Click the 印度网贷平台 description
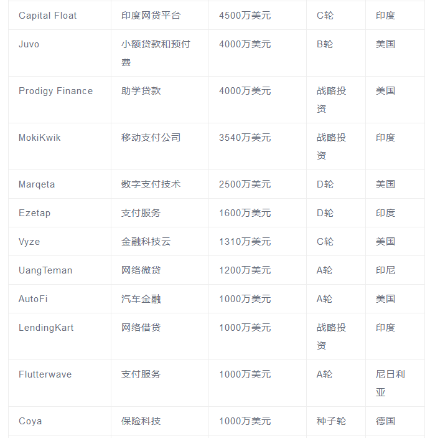 click(151, 16)
